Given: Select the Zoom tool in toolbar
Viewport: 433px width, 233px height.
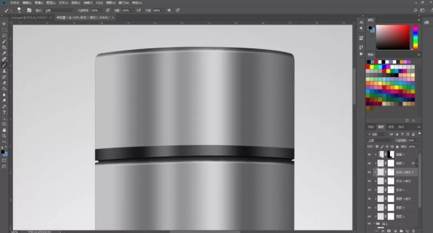Looking at the screenshot, I should coord(4,136).
